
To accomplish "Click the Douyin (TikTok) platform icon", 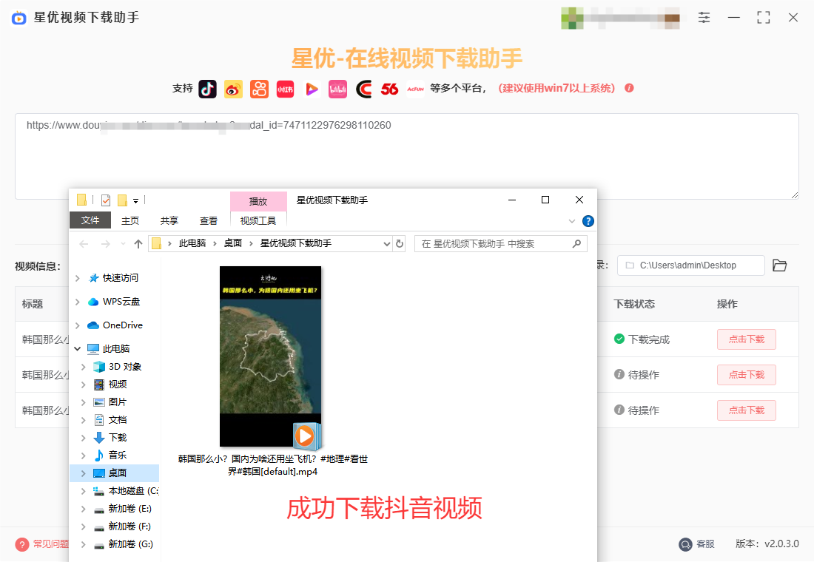I will click(208, 89).
